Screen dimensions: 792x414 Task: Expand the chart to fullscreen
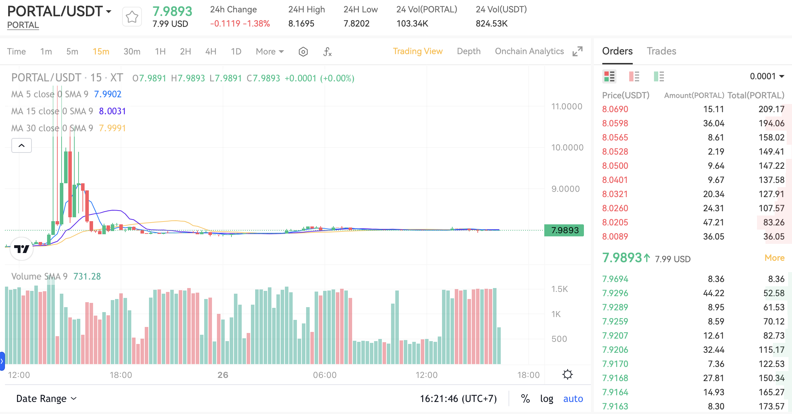(x=577, y=51)
